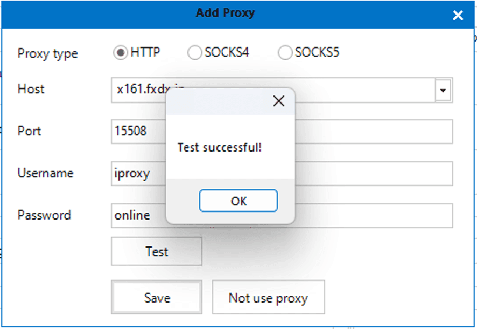The width and height of the screenshot is (477, 329).
Task: Save the proxy configuration
Action: (x=156, y=297)
